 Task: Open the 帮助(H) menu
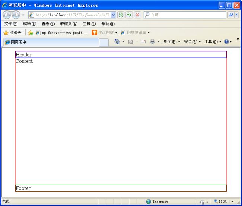point(108,24)
